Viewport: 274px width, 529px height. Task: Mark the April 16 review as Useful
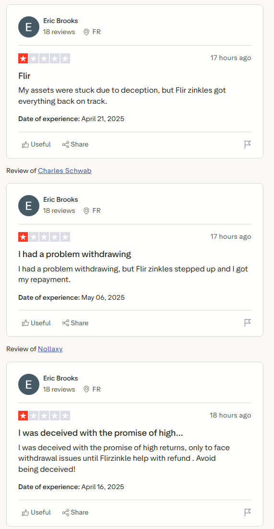36,512
